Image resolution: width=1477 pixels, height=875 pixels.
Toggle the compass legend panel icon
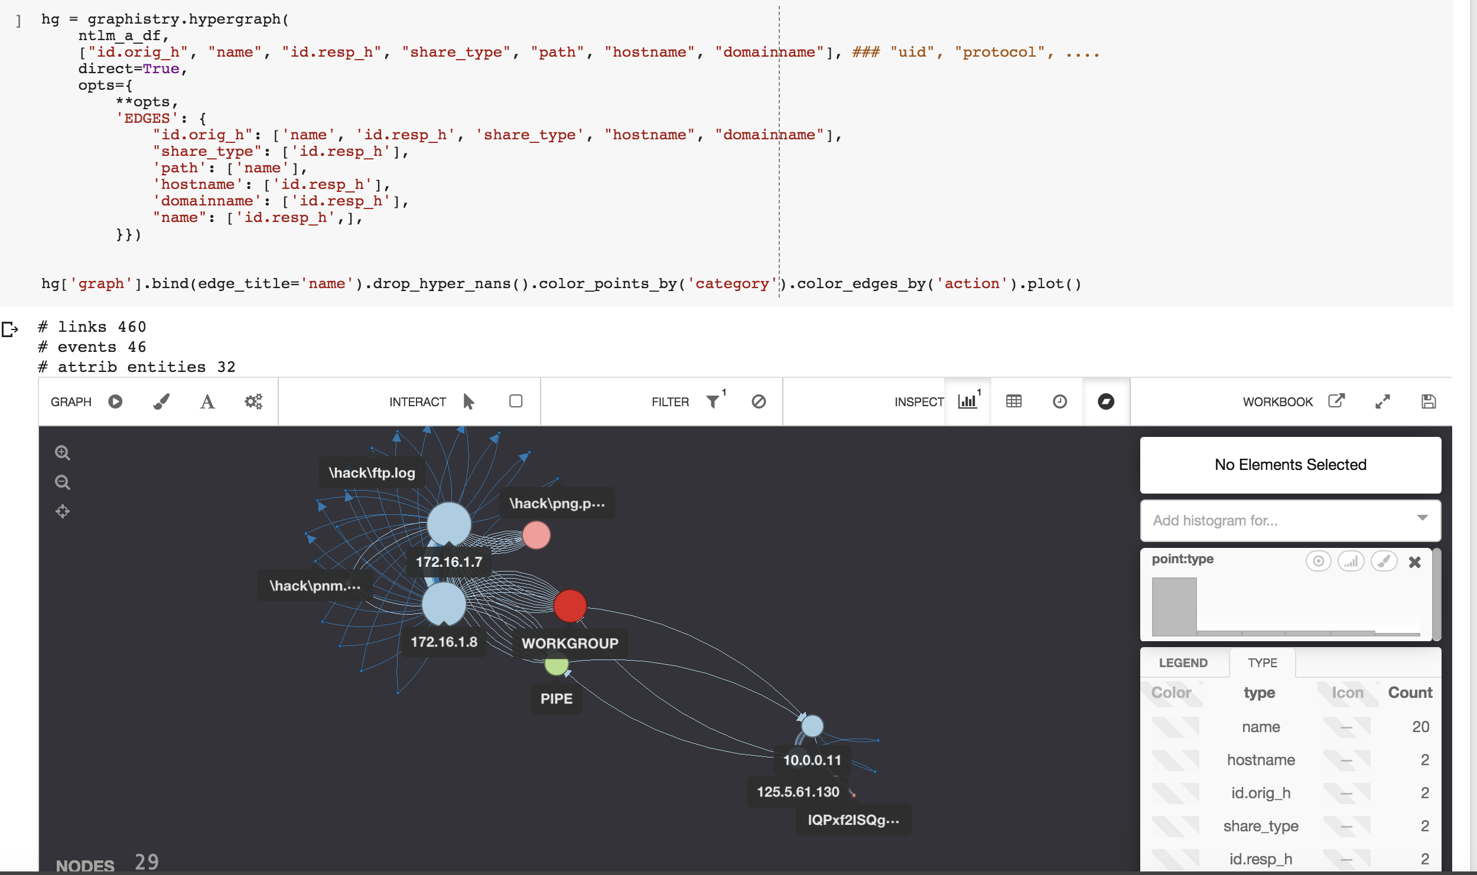[x=1106, y=401]
